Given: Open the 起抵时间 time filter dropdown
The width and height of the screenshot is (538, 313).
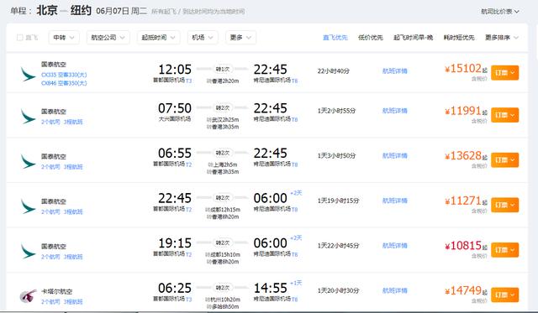Looking at the screenshot, I should 159,37.
